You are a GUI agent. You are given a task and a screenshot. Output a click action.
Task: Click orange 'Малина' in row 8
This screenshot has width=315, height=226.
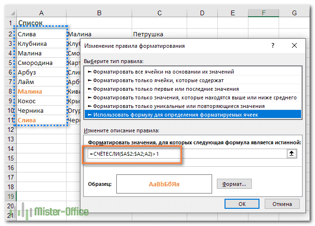tap(41, 91)
